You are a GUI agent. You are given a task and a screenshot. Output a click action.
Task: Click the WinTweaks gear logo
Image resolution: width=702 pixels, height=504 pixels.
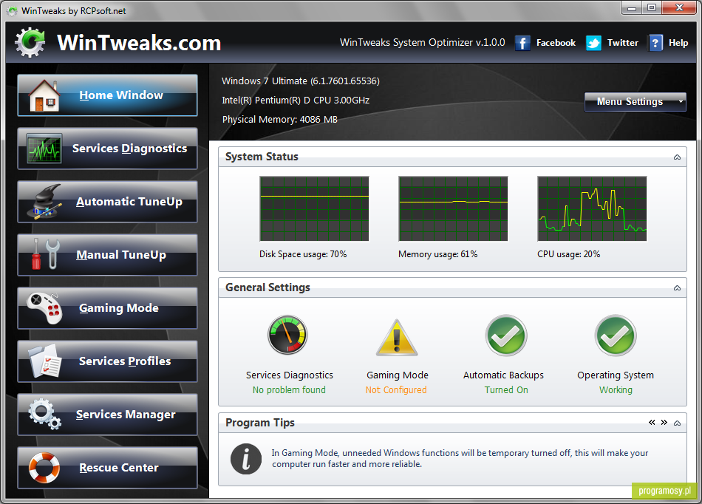click(30, 43)
